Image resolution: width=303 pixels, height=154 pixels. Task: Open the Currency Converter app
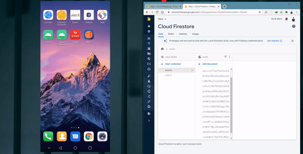[62, 15]
